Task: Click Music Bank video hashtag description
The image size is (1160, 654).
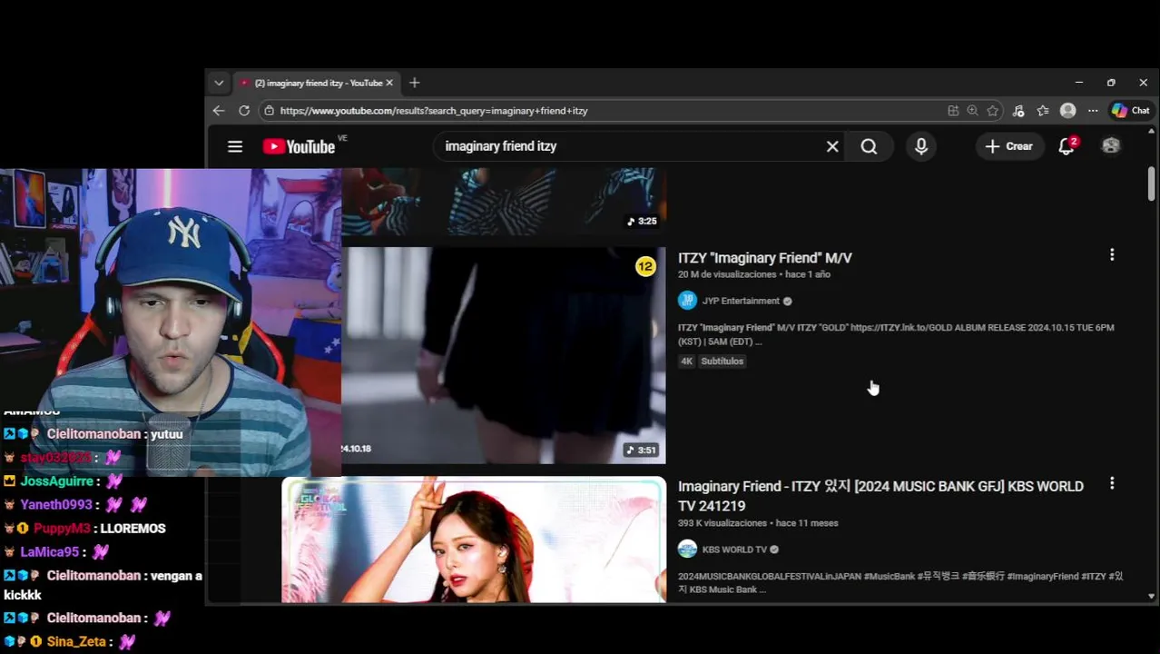Action: click(900, 582)
